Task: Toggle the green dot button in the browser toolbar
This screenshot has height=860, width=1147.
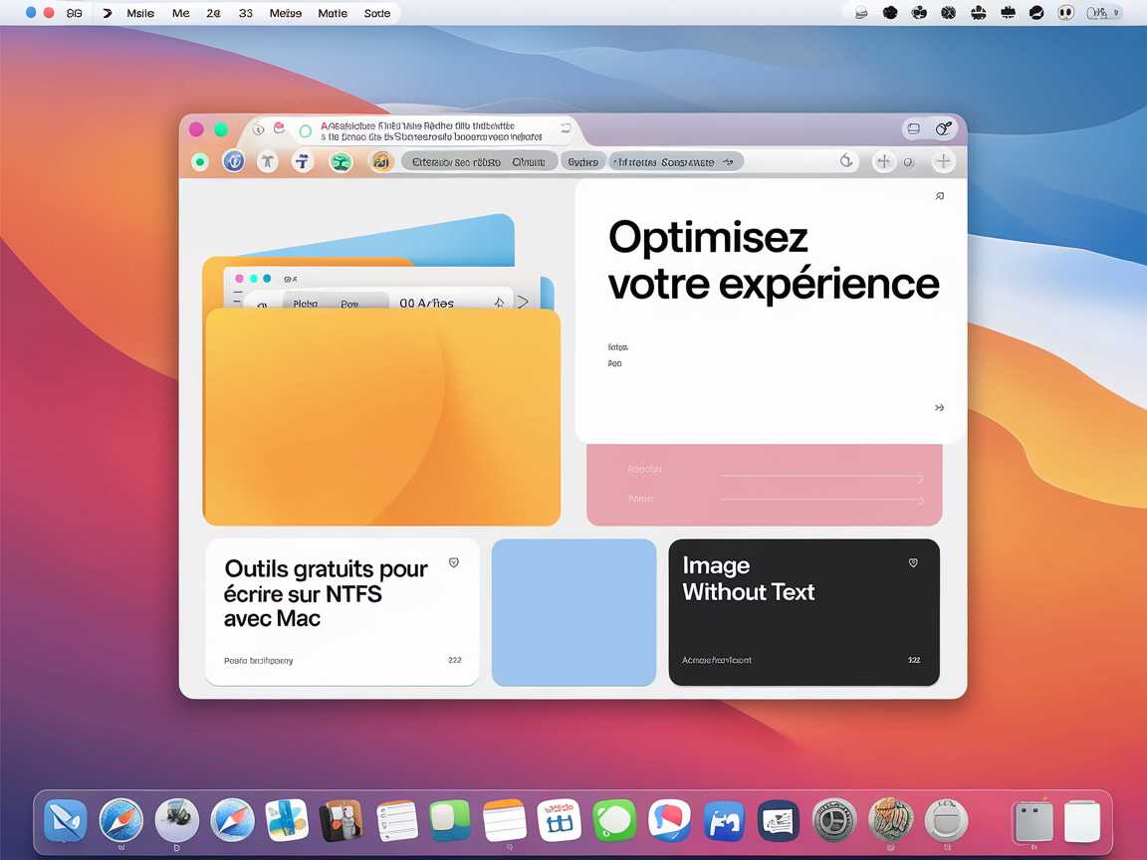Action: pyautogui.click(x=200, y=161)
